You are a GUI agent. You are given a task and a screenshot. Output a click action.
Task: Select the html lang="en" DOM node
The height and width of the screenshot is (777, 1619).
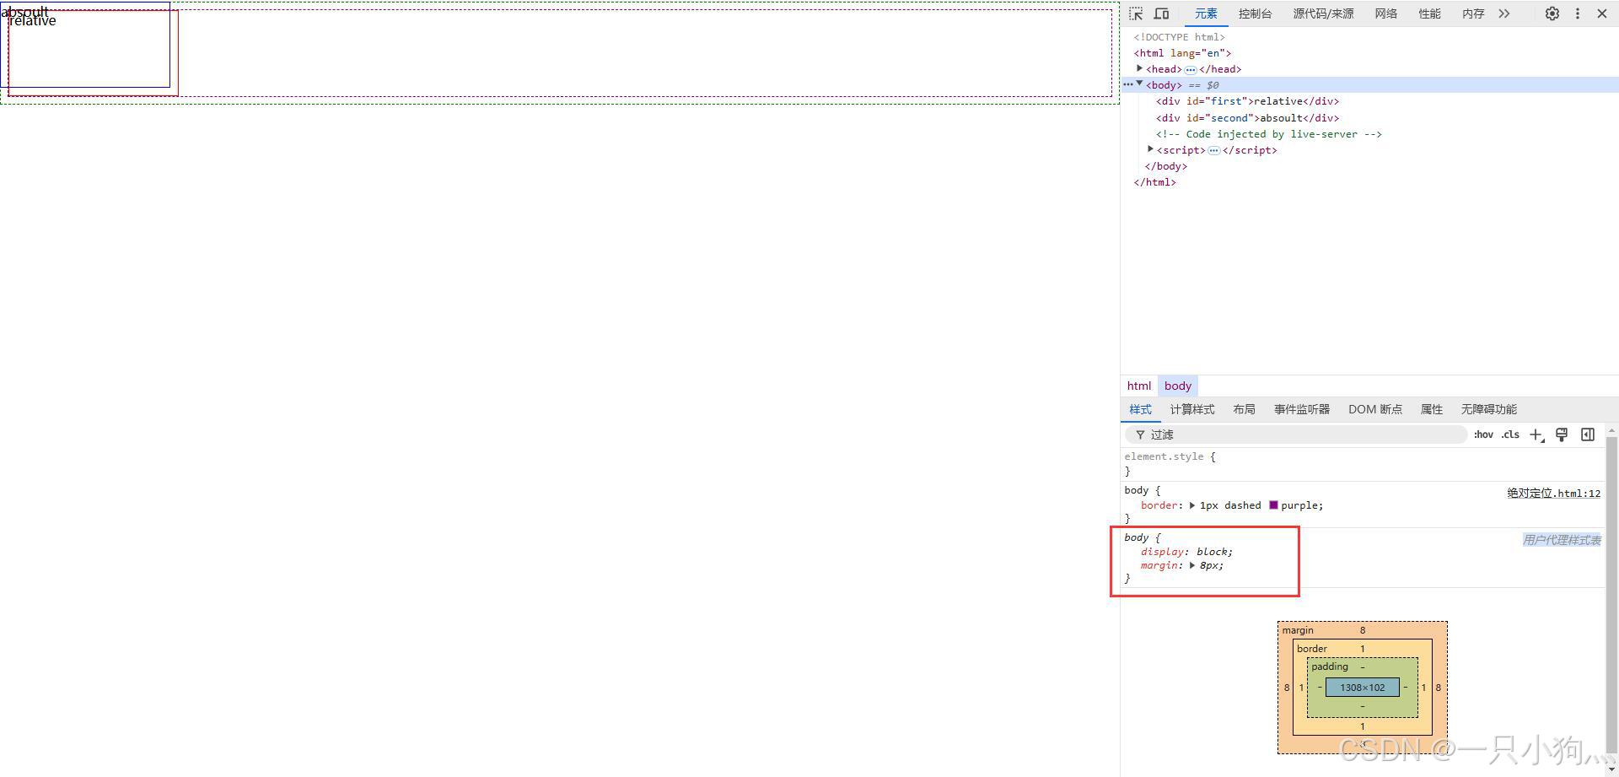point(1182,53)
